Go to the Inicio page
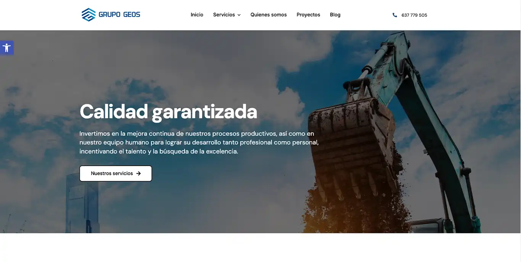 197,15
